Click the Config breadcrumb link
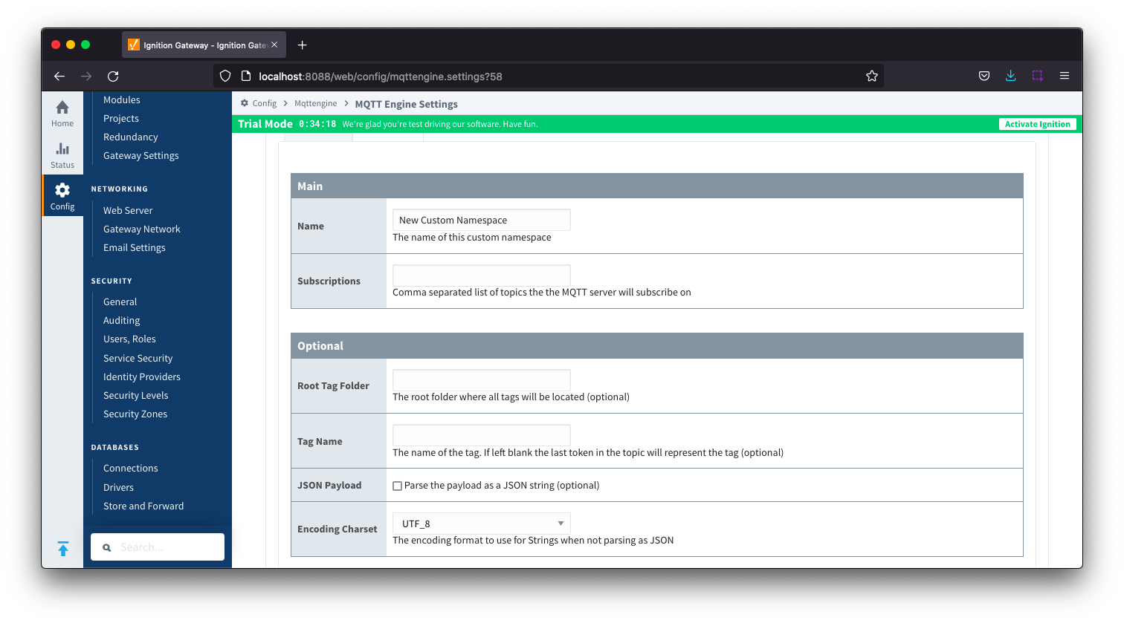The width and height of the screenshot is (1124, 623). point(264,103)
